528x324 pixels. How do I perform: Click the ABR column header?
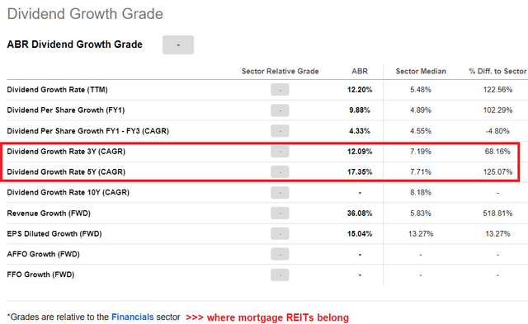pos(360,72)
